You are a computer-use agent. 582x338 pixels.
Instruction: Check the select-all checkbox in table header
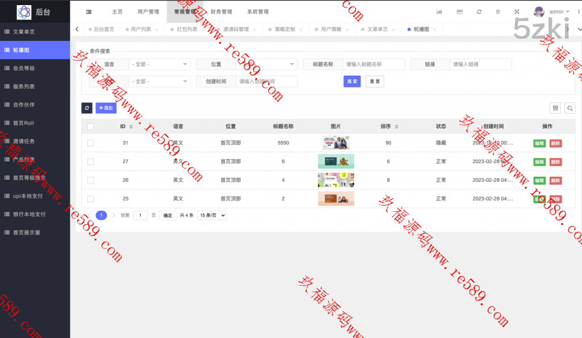click(x=90, y=127)
